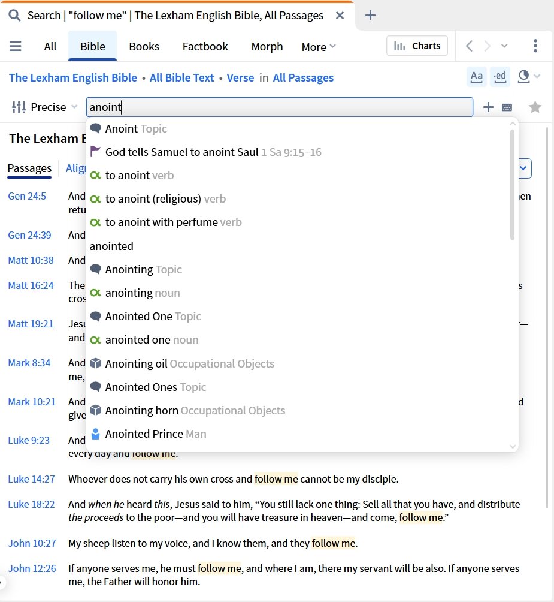Viewport: 554px width, 602px height.
Task: Change search field All Bible Text
Action: 181,77
